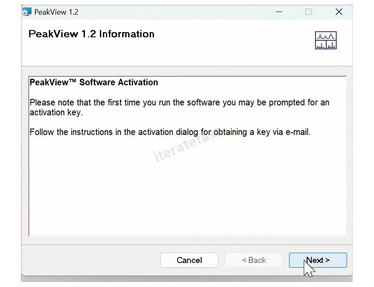
Task: Click the disabled < Back button
Action: point(253,260)
